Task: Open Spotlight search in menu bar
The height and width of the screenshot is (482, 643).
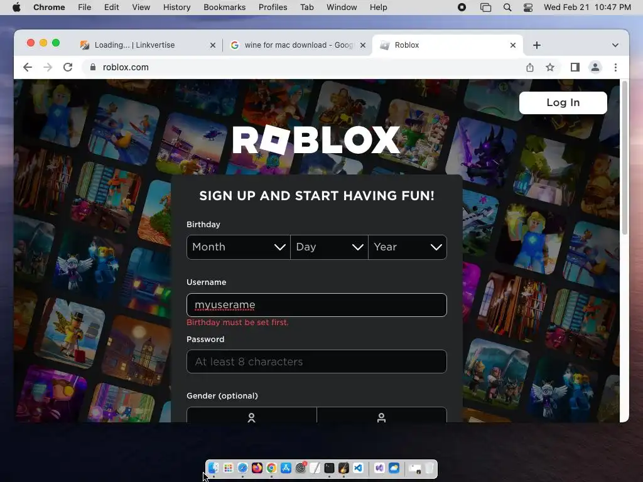Action: click(507, 8)
